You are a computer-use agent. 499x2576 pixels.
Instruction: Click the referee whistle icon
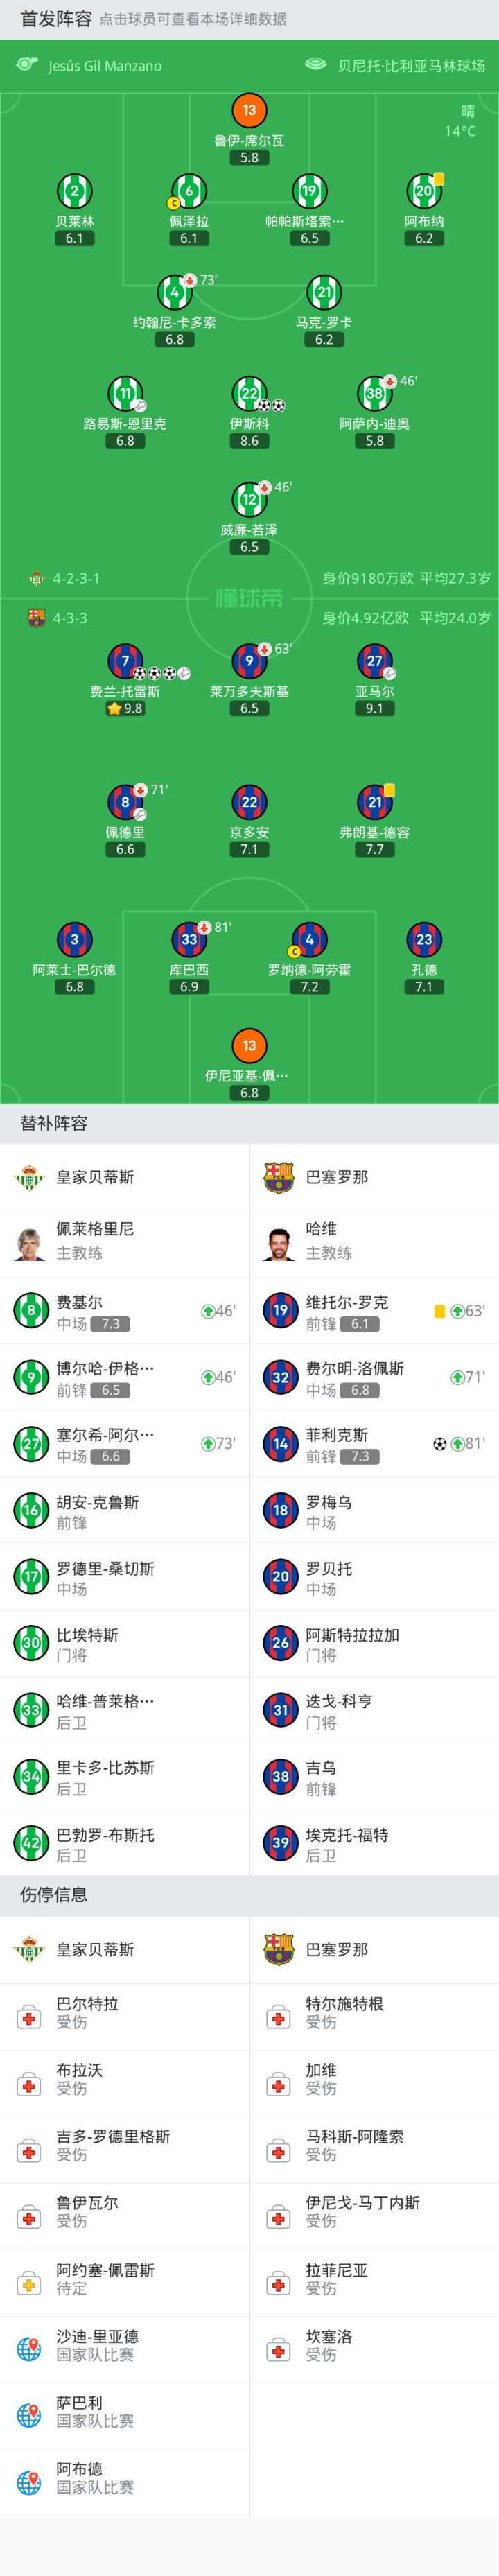point(27,65)
